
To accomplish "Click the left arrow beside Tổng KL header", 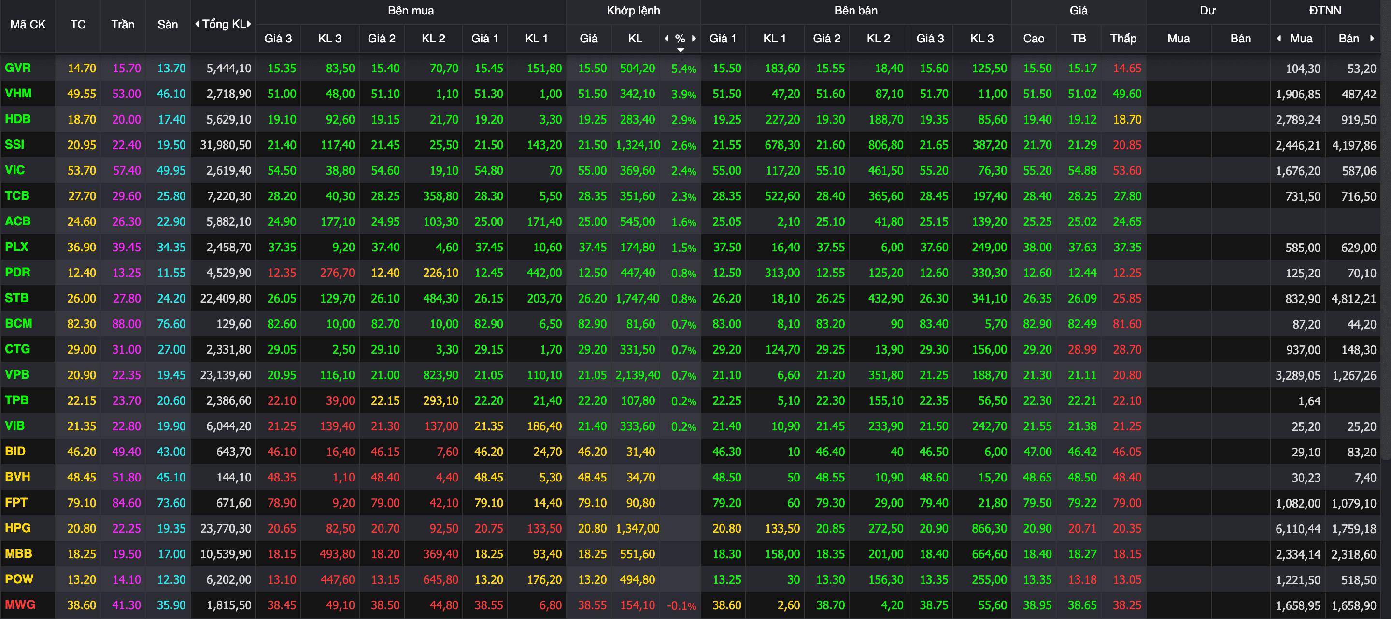I will point(197,24).
